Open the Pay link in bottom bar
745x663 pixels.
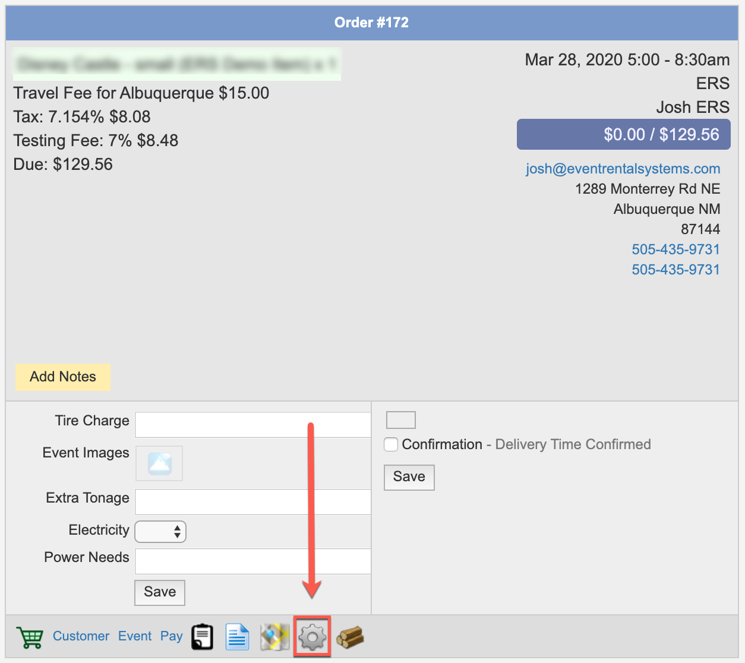click(x=171, y=636)
